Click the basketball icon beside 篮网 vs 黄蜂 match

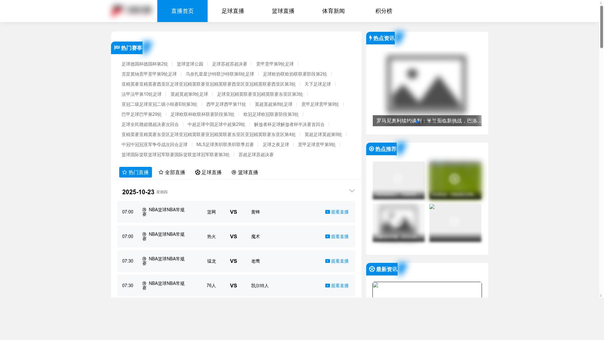point(145,210)
